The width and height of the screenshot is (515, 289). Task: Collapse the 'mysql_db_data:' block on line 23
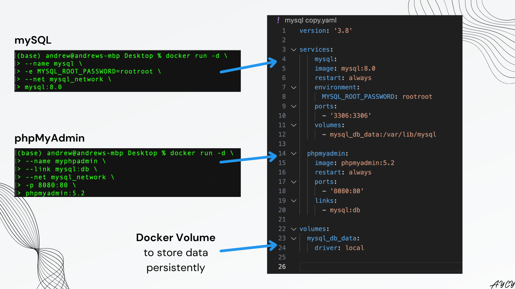294,238
